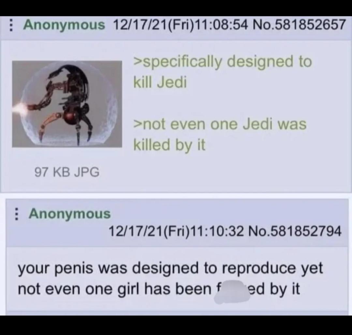Click post number 581852794
This screenshot has width=352, height=335.
click(294, 231)
